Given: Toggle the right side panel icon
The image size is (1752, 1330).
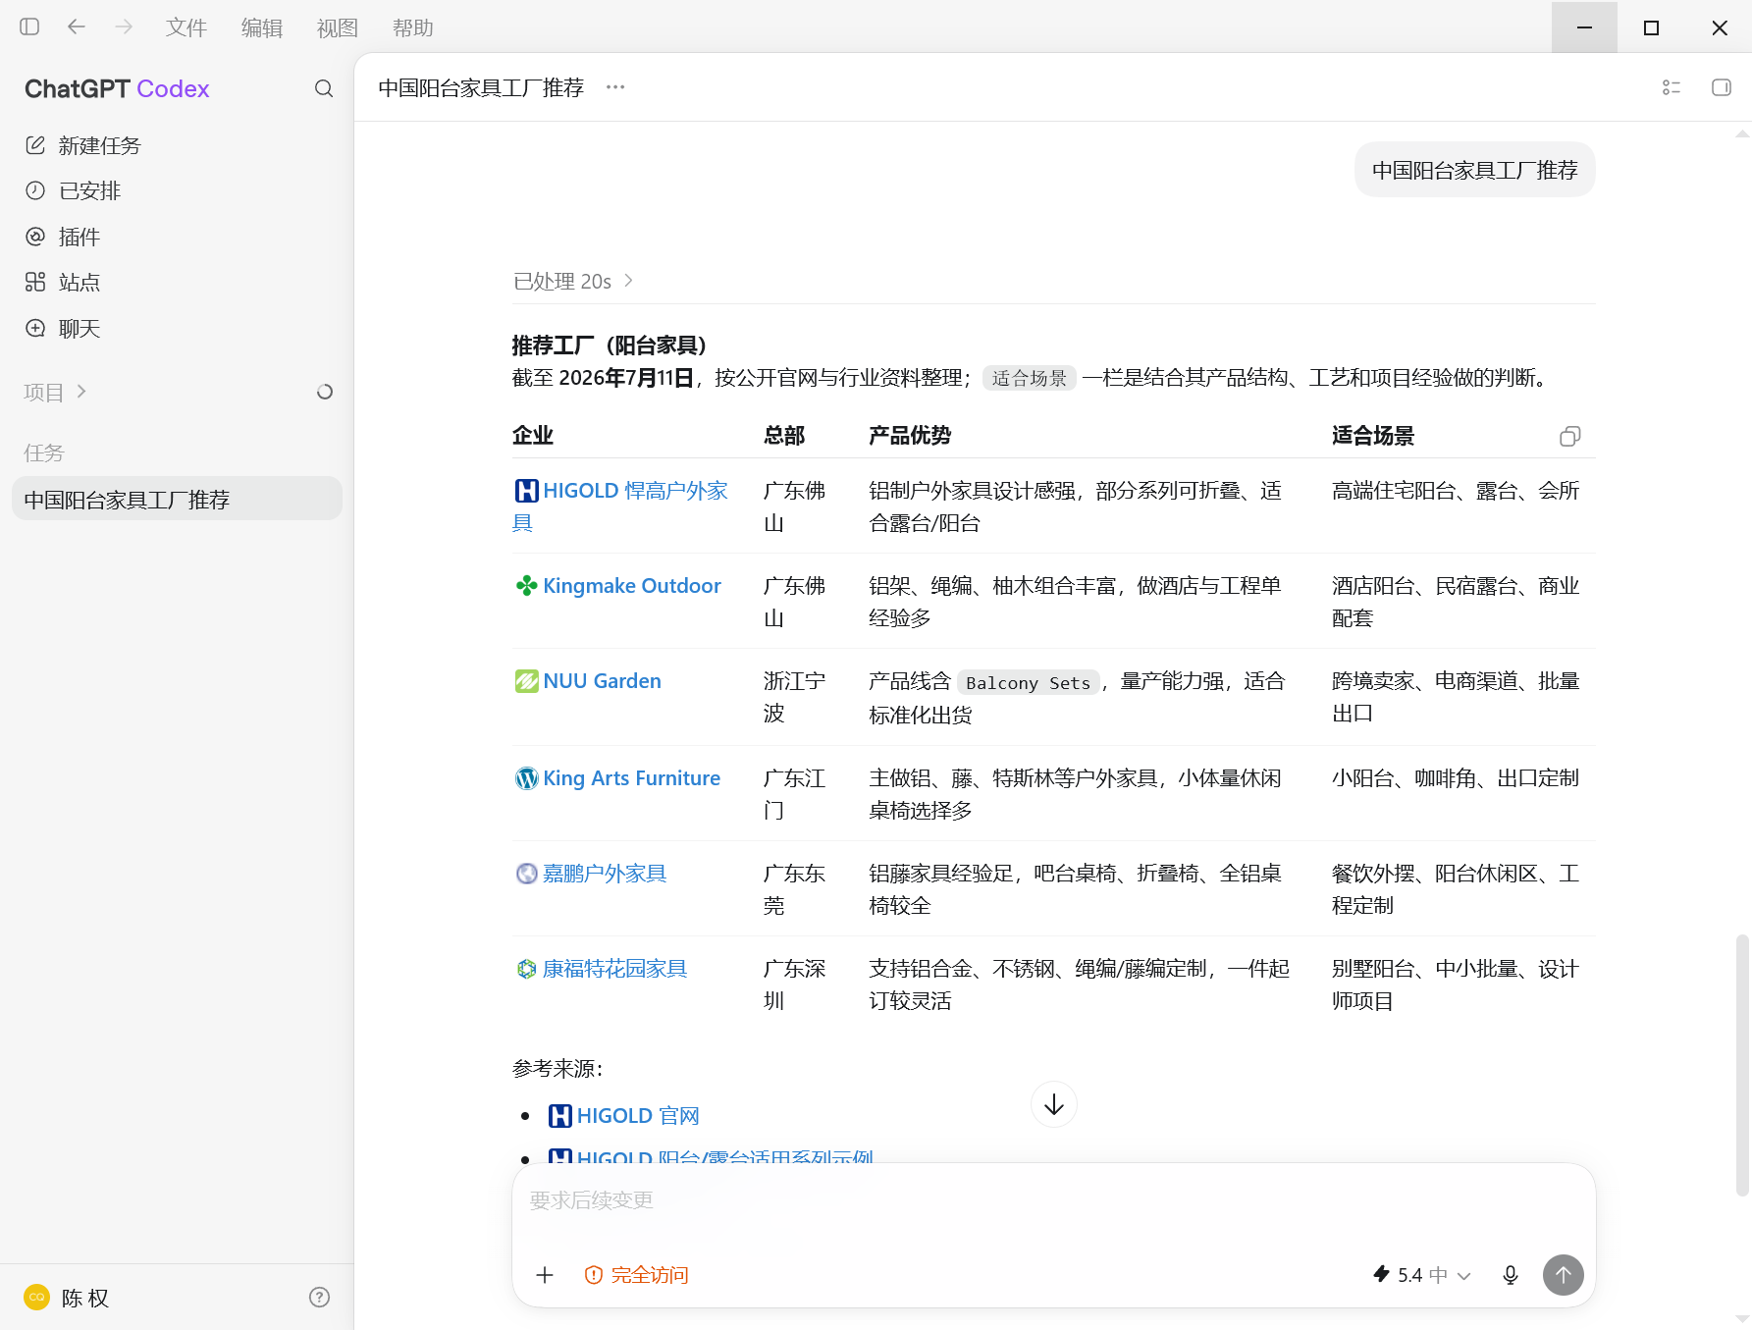Looking at the screenshot, I should pyautogui.click(x=1722, y=87).
